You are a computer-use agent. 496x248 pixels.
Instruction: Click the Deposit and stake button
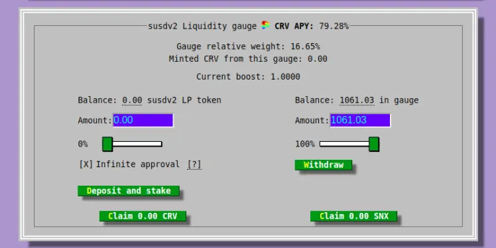(129, 191)
